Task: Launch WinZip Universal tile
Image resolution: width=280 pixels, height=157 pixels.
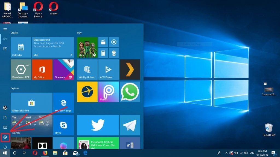Action: coord(87,70)
